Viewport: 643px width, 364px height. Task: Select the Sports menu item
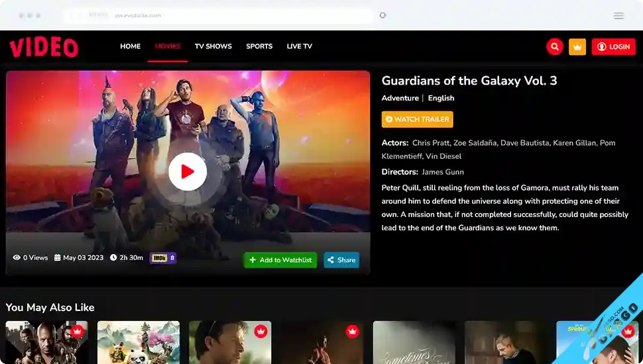coord(259,46)
